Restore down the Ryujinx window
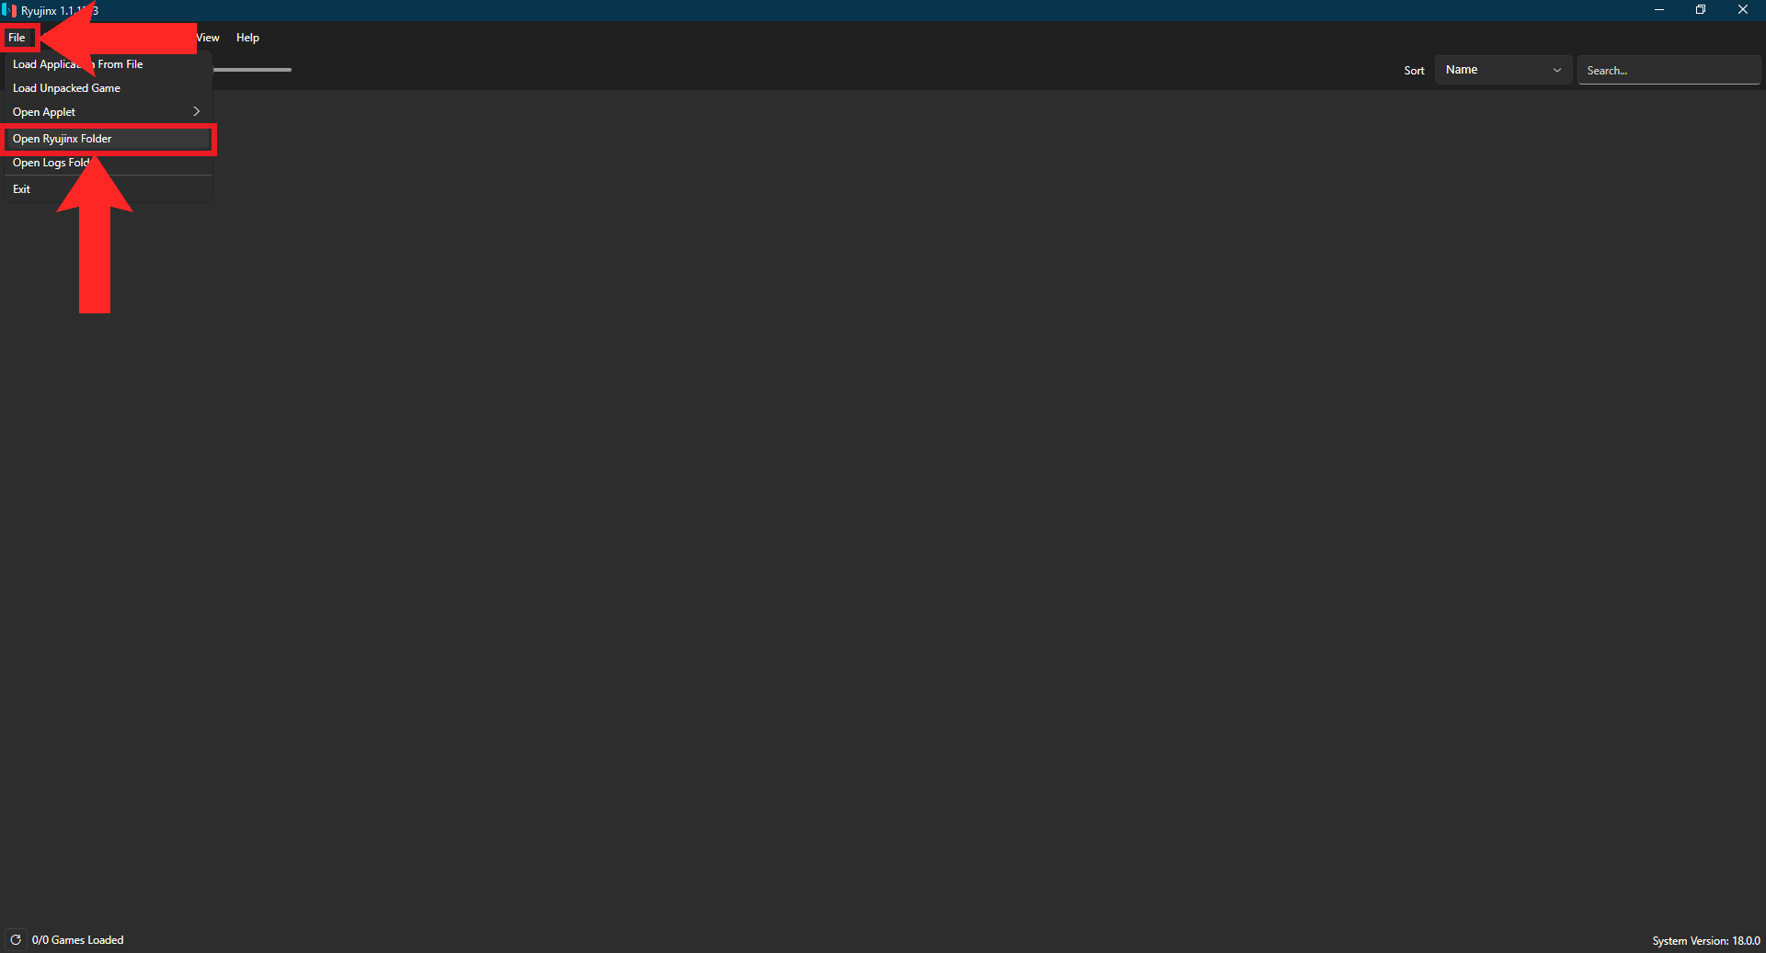Image resolution: width=1766 pixels, height=953 pixels. 1701,10
